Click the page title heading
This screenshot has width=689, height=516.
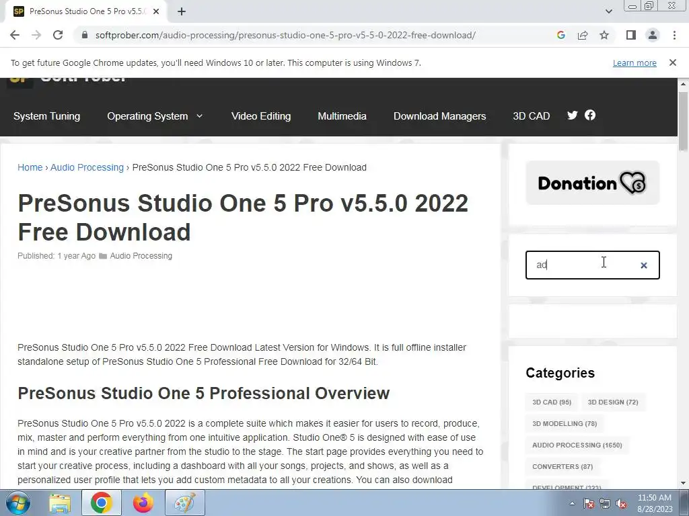[x=243, y=217]
